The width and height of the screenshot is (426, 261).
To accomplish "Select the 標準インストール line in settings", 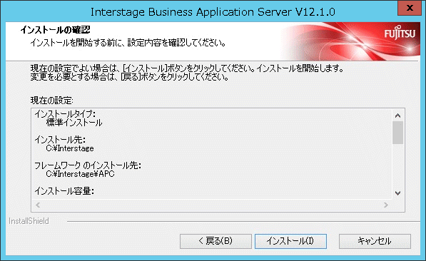I will point(74,123).
